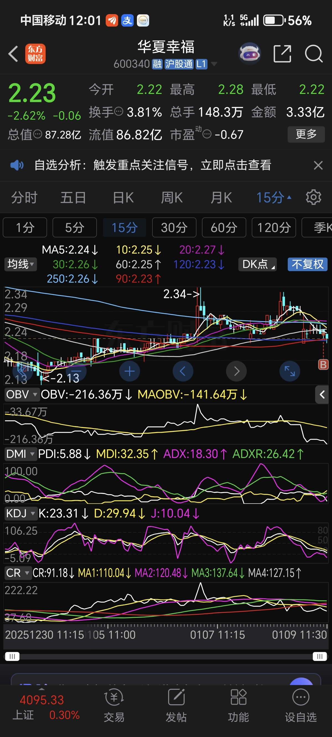This screenshot has height=737, width=332.
Task: Change DMI indicator via dropdown
Action: coord(20,454)
